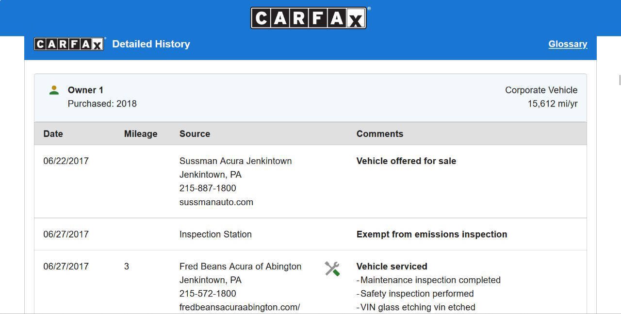The width and height of the screenshot is (621, 314).
Task: Click the Owner 1 label
Action: coord(85,90)
